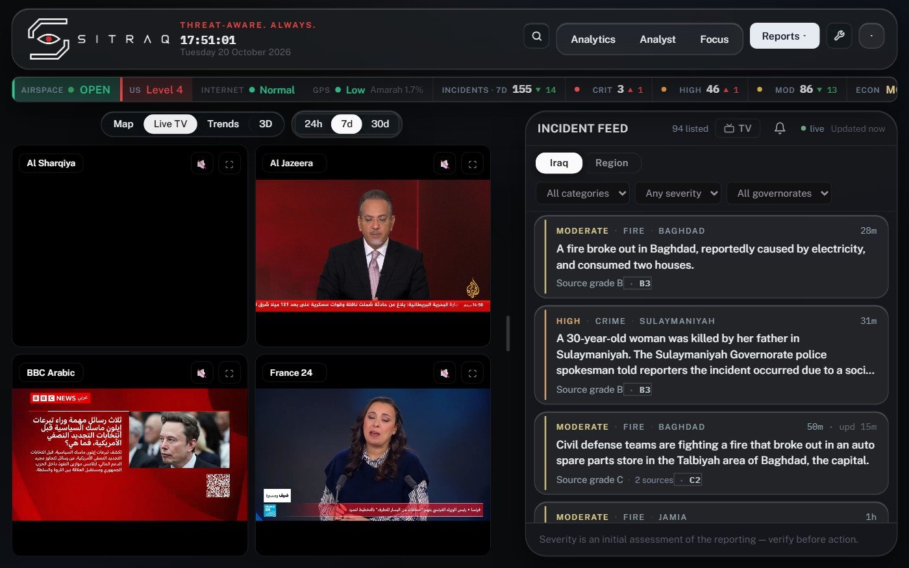The height and width of the screenshot is (568, 909).
Task: Click the France 24 video feed
Action: 373,454
